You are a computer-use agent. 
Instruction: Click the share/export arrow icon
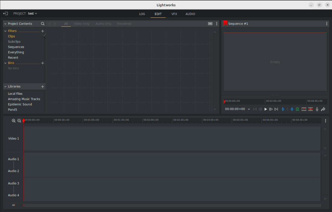(323, 109)
